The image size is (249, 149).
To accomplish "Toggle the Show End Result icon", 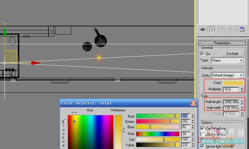I will click(213, 29).
